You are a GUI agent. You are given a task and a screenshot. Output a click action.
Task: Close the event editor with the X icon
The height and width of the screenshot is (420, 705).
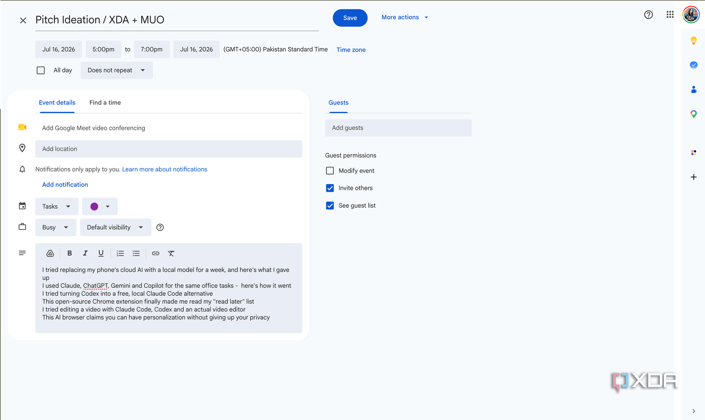(23, 20)
